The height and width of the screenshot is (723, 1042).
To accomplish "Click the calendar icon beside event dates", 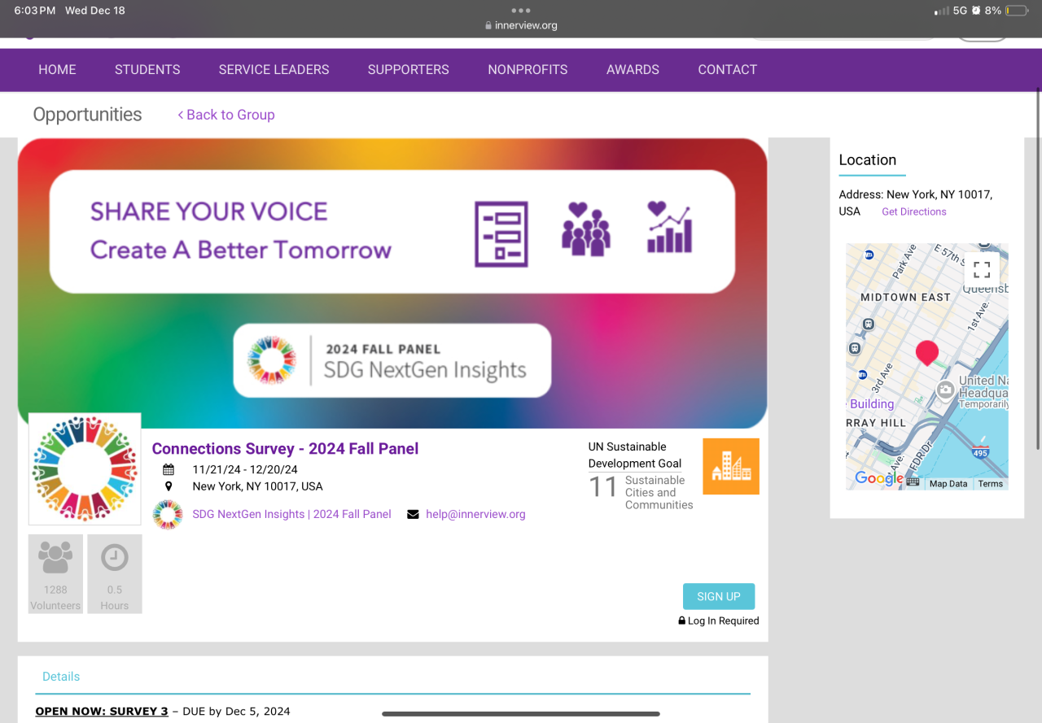I will tap(169, 469).
